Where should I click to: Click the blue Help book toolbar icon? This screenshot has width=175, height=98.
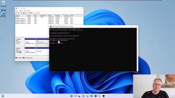24,13
